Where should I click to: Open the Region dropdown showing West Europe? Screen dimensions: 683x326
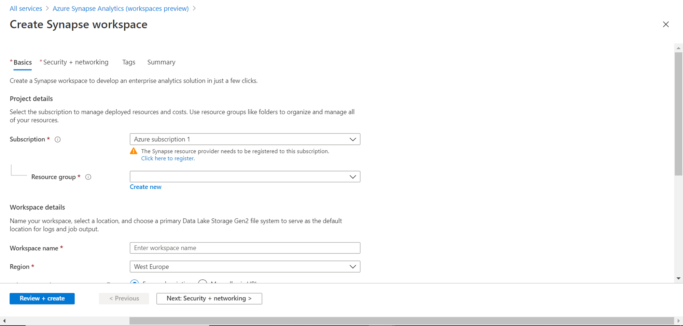point(245,267)
